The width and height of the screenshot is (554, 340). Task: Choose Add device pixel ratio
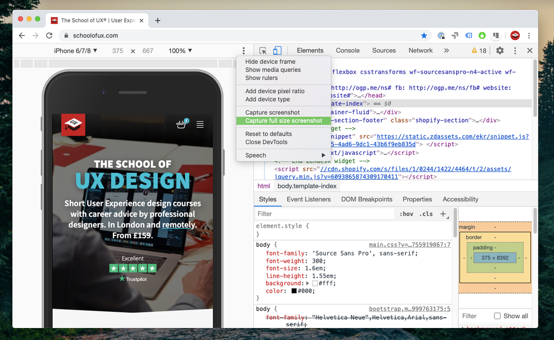click(283, 91)
